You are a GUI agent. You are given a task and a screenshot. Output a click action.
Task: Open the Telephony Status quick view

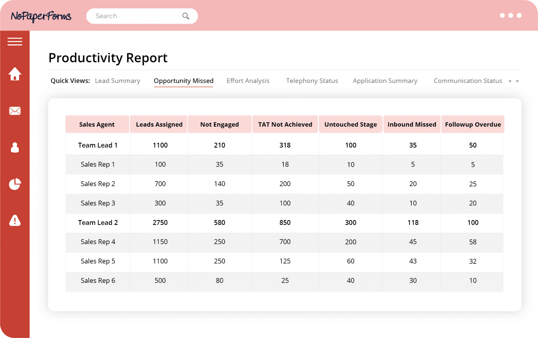[x=312, y=81]
